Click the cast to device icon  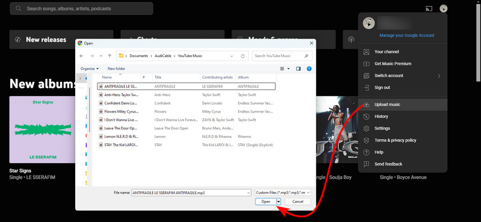point(429,8)
